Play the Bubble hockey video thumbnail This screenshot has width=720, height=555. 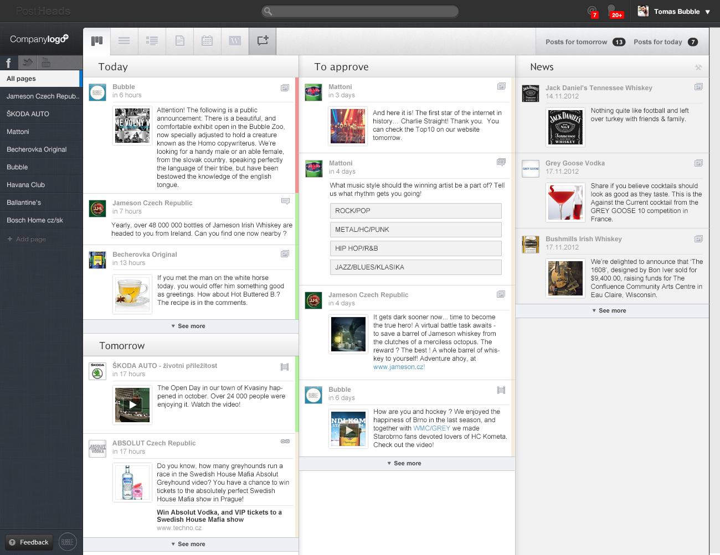(x=348, y=429)
